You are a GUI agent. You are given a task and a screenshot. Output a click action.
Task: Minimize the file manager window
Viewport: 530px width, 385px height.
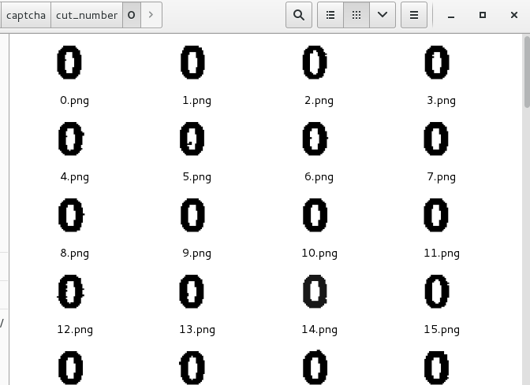point(451,16)
